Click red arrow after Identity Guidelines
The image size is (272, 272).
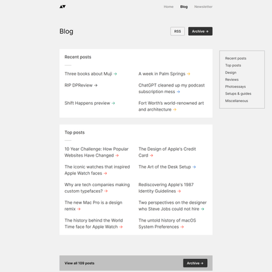click(179, 191)
